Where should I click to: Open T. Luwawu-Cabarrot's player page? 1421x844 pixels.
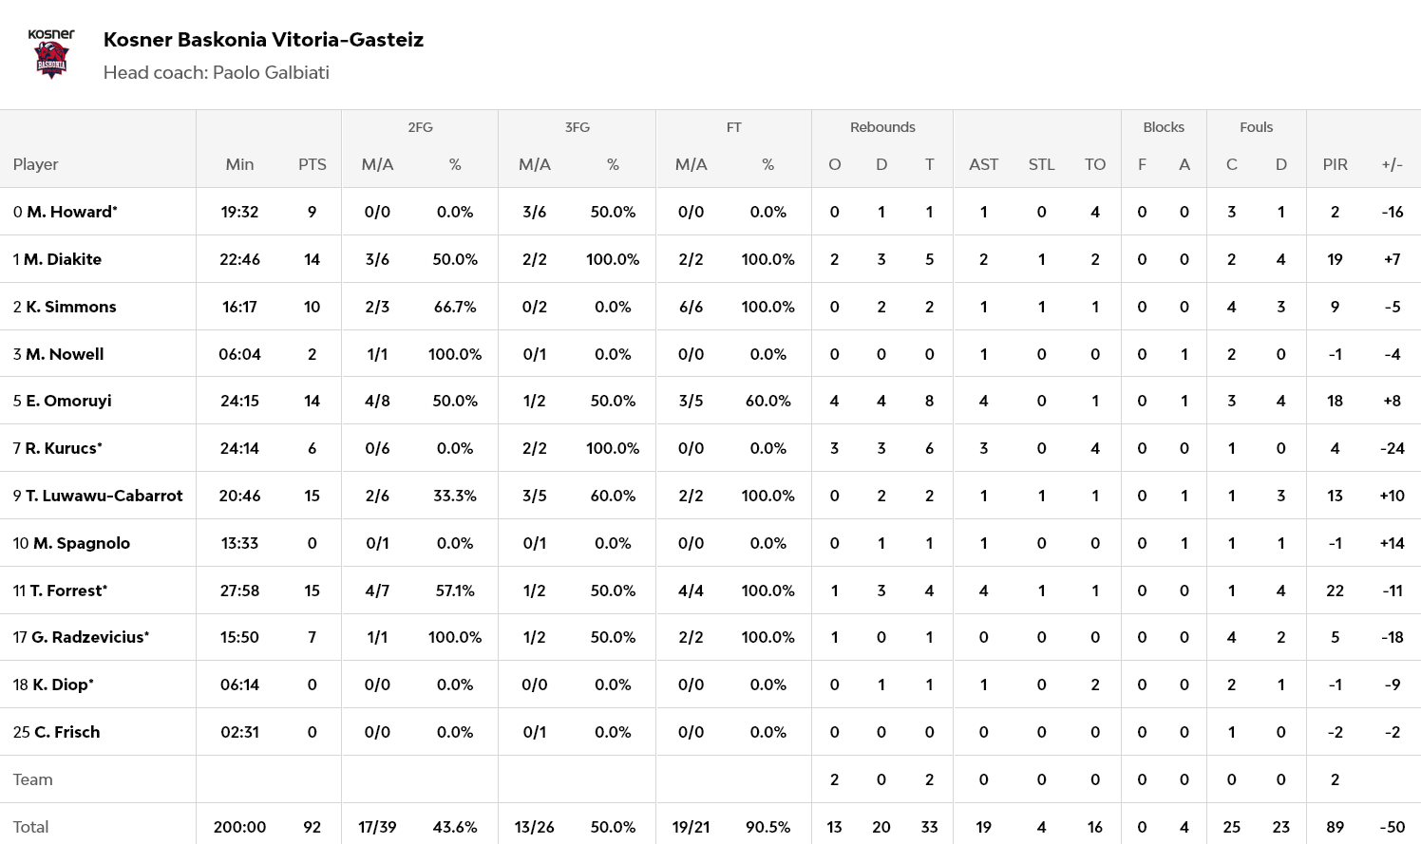(x=104, y=496)
